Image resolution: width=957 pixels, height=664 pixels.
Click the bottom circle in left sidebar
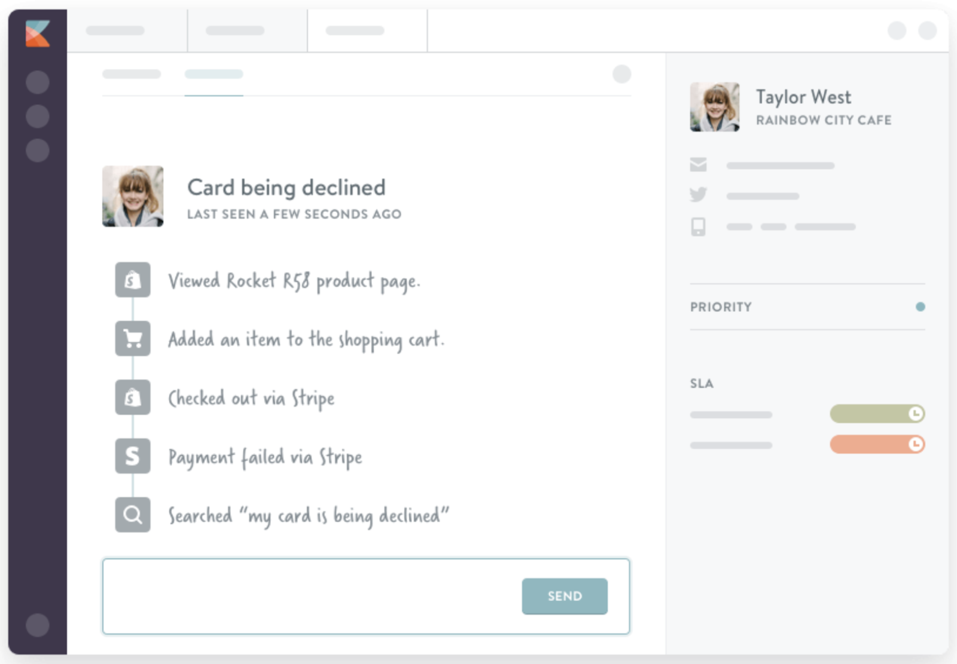point(38,625)
